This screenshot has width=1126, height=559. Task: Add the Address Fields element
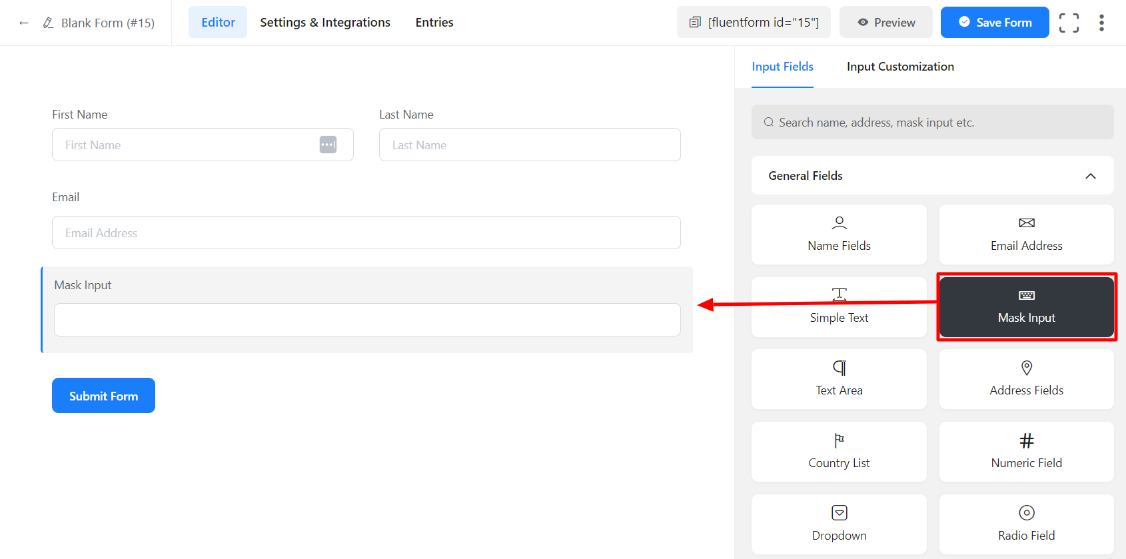tap(1026, 379)
